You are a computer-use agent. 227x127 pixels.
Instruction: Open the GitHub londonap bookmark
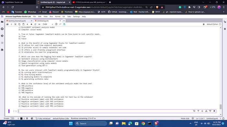click(x=118, y=12)
